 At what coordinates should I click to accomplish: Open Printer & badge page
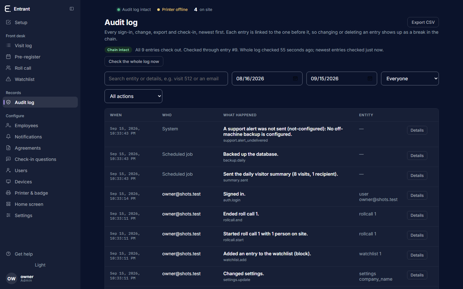[40, 193]
